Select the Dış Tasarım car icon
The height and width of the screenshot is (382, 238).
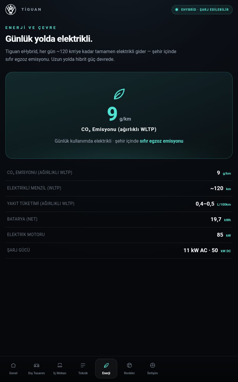[x=37, y=365]
